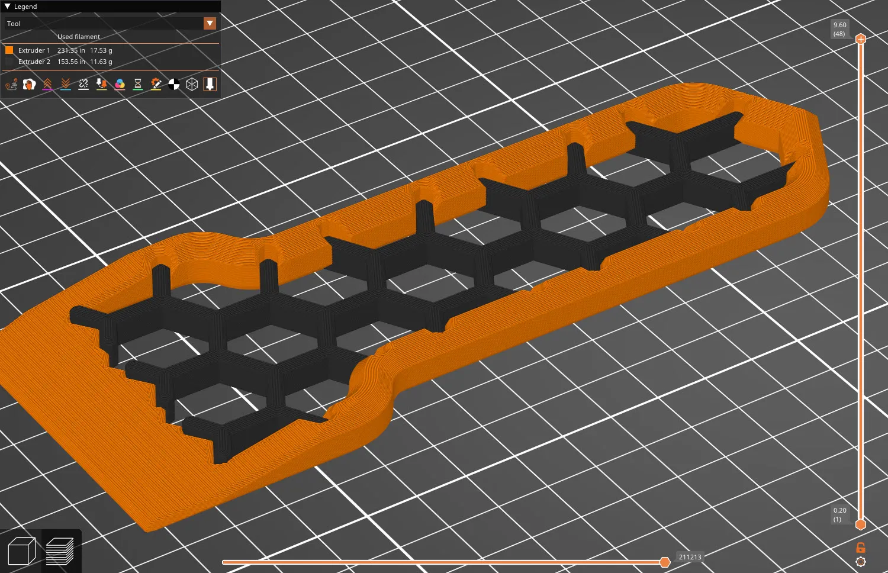Toggle color changes icon

[120, 85]
